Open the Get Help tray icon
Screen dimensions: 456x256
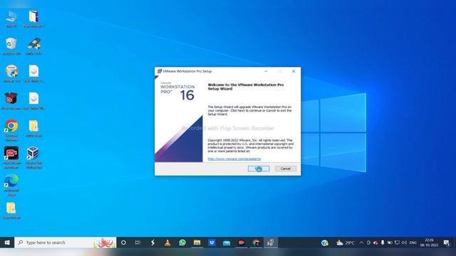pyautogui.click(x=325, y=242)
